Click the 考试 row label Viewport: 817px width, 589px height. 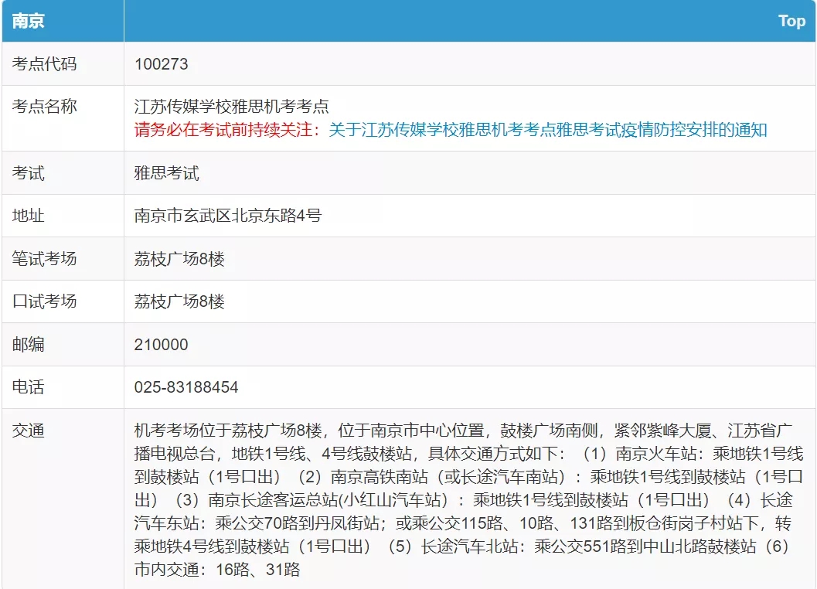click(28, 173)
